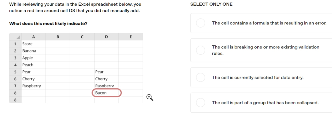The image size is (332, 124).
Task: Click cell A2 containing Banana
Action: [x=33, y=51]
